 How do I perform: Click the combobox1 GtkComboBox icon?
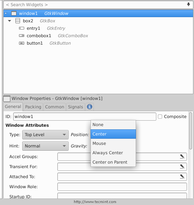click(22, 36)
